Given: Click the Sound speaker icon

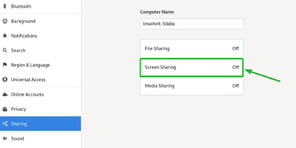Looking at the screenshot, I should pos(5,138).
